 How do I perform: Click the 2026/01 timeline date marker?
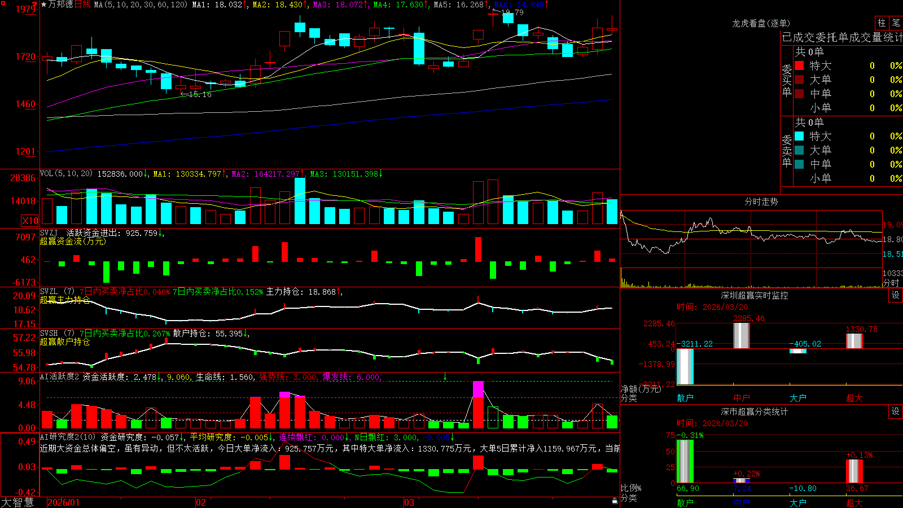coord(64,502)
